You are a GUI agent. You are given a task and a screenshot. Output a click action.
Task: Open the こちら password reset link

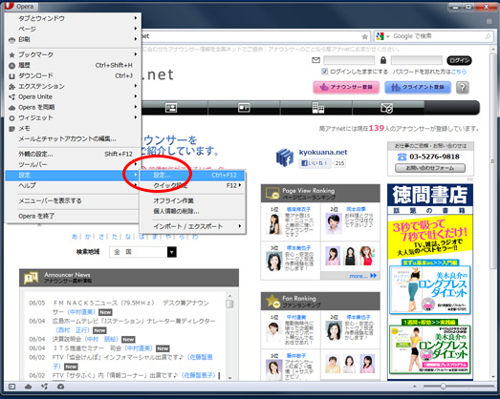[x=458, y=72]
